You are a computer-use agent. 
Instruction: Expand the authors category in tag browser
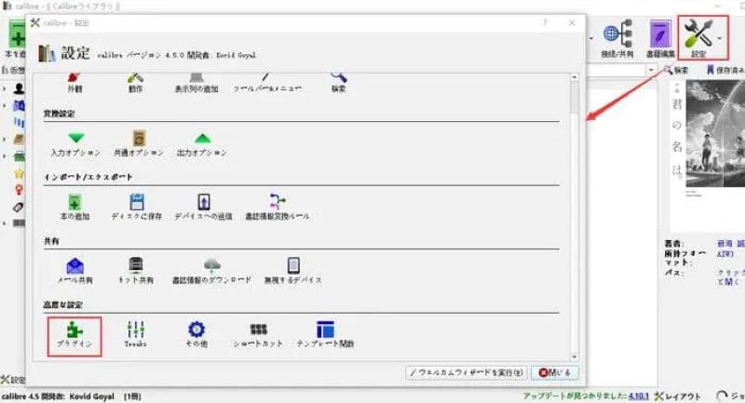[x=5, y=88]
